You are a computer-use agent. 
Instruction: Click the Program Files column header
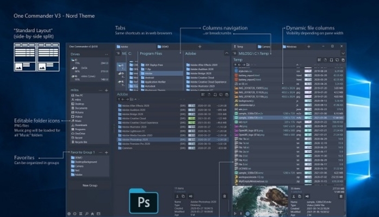[x=151, y=54]
